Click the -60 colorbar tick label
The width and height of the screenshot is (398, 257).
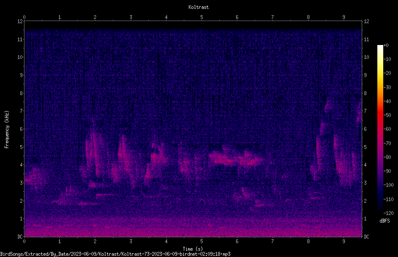(x=387, y=129)
